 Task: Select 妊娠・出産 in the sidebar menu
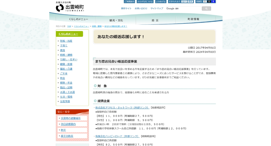click(66, 41)
